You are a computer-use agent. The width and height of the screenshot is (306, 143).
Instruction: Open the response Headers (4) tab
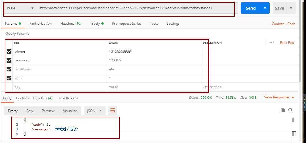43,98
